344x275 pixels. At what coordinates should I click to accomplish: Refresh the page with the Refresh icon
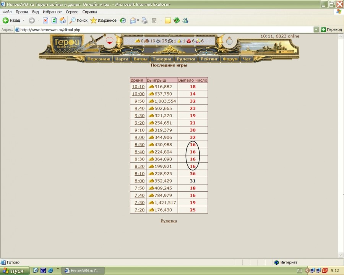pyautogui.click(x=54, y=20)
